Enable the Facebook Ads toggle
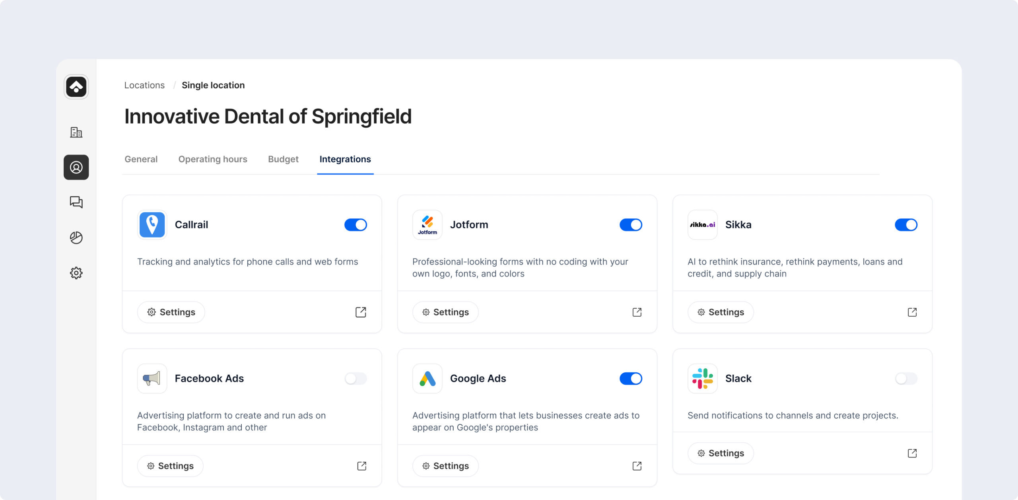The image size is (1018, 500). [356, 379]
